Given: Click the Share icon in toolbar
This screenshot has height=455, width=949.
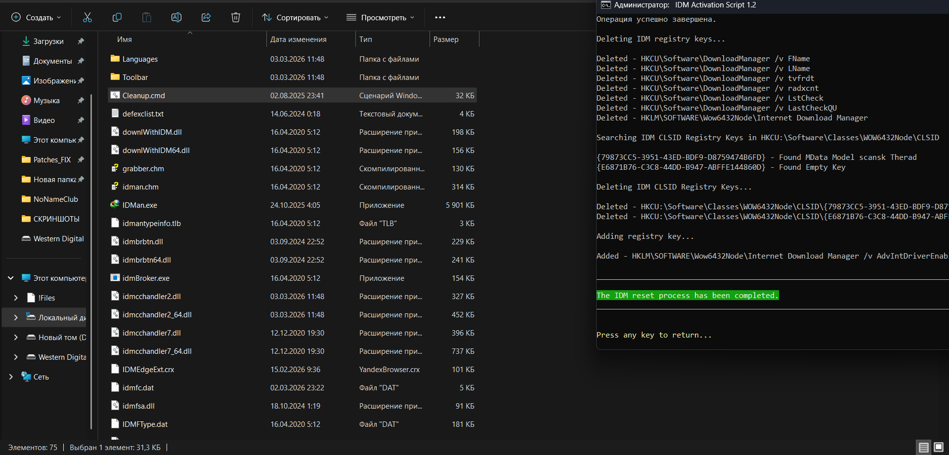Looking at the screenshot, I should [206, 17].
